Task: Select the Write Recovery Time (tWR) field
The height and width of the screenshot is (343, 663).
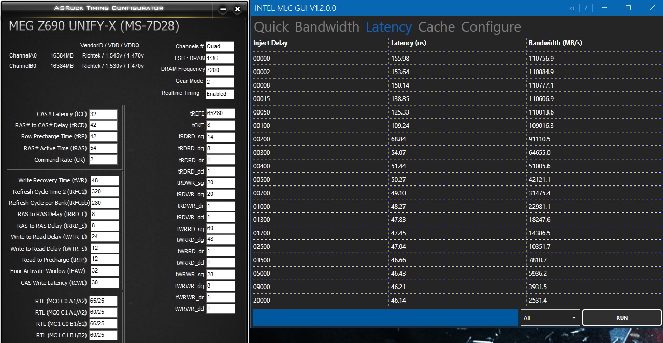Action: 105,181
